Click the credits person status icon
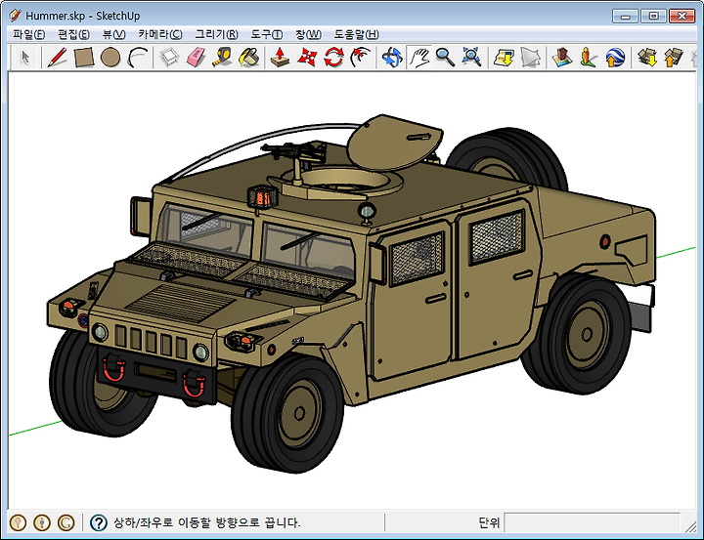Image resolution: width=704 pixels, height=540 pixels. (42, 522)
